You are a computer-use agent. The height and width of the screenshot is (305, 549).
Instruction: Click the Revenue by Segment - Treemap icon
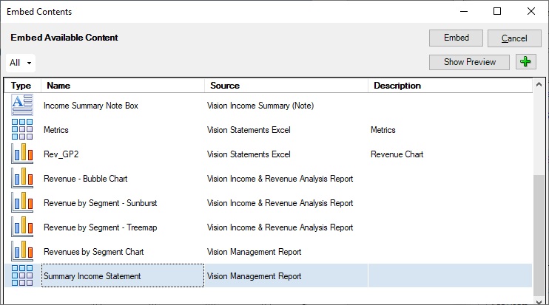(22, 227)
